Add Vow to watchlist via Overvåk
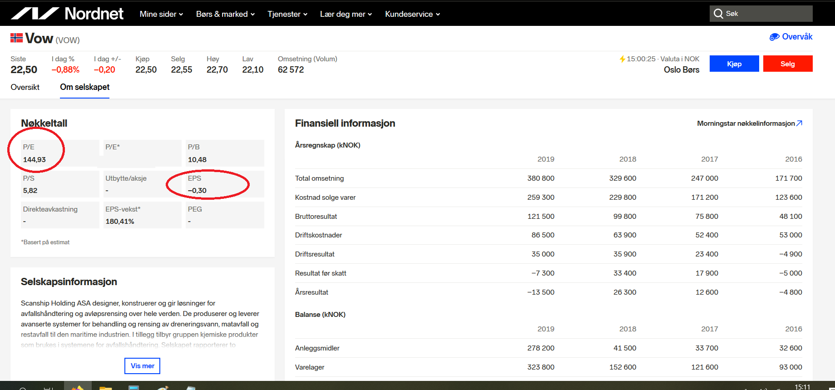Viewport: 835px width, 390px height. click(x=791, y=37)
